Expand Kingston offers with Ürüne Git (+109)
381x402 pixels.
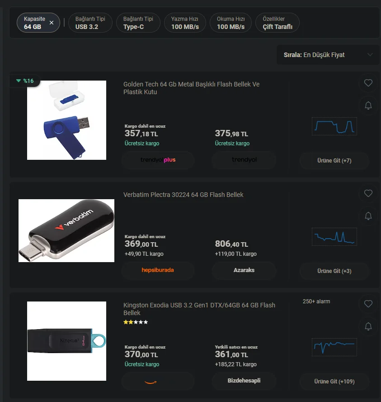pyautogui.click(x=334, y=382)
